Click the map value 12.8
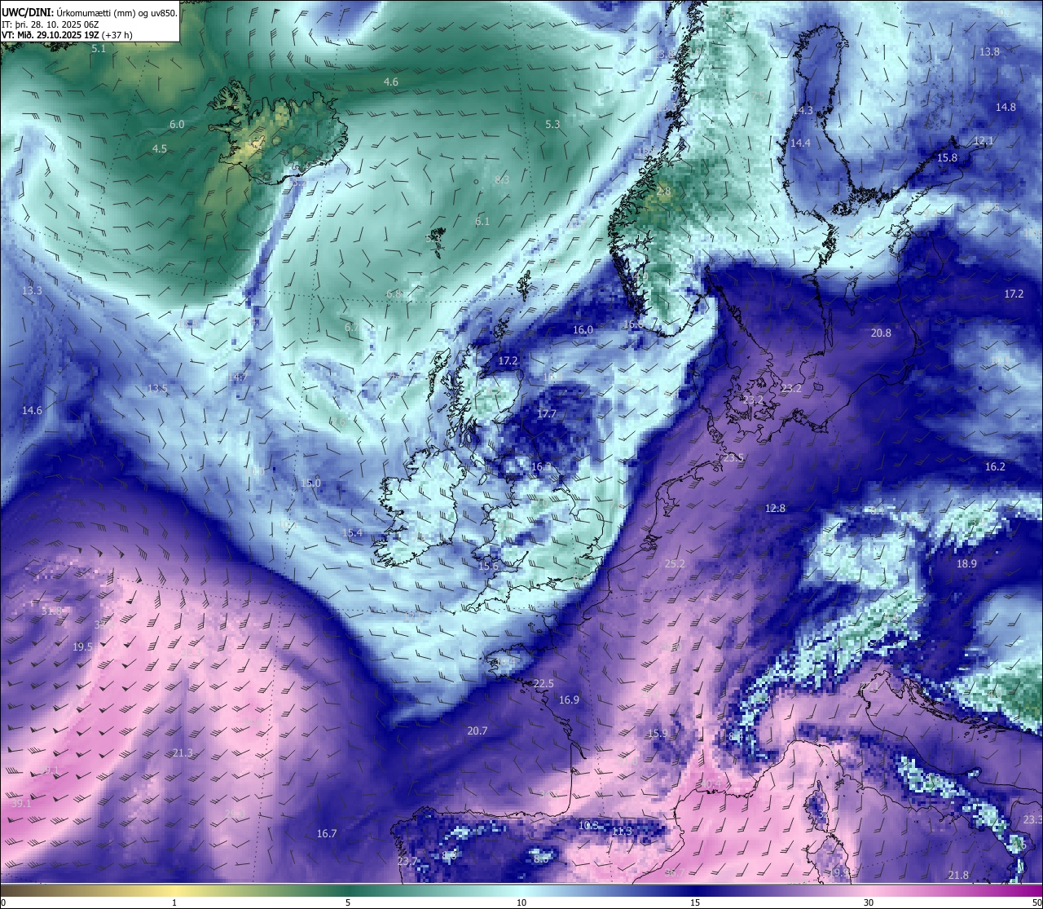The width and height of the screenshot is (1043, 909). tap(775, 509)
